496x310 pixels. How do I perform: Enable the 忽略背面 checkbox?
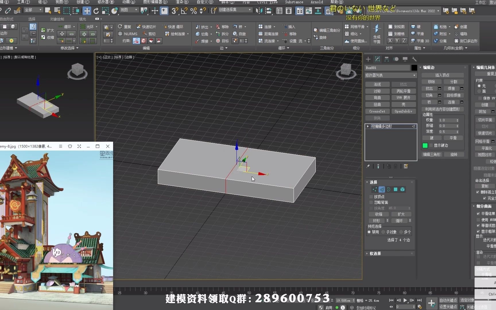(x=371, y=202)
